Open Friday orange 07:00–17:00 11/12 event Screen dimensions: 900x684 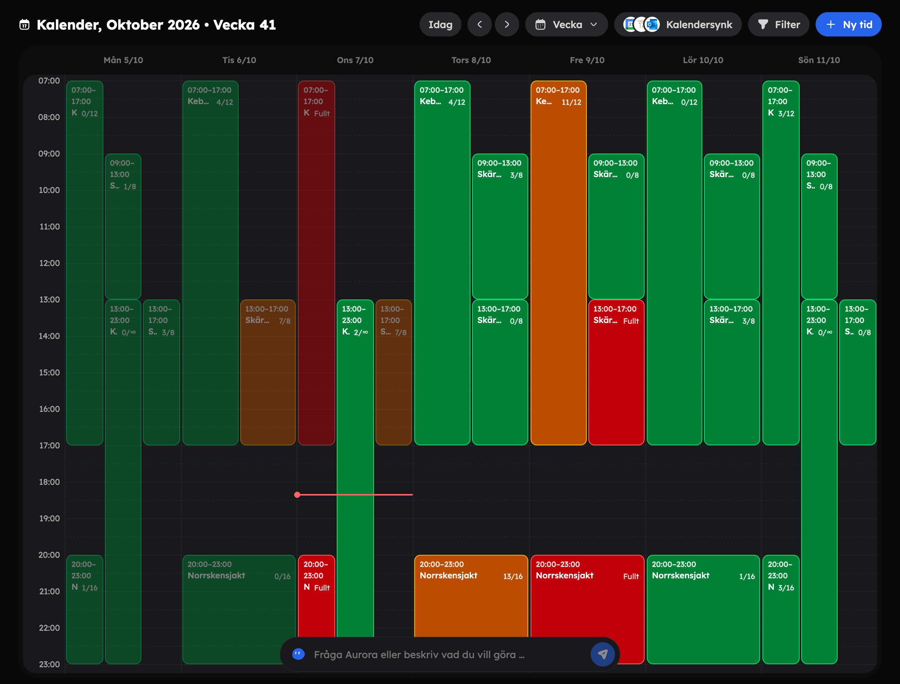(558, 263)
